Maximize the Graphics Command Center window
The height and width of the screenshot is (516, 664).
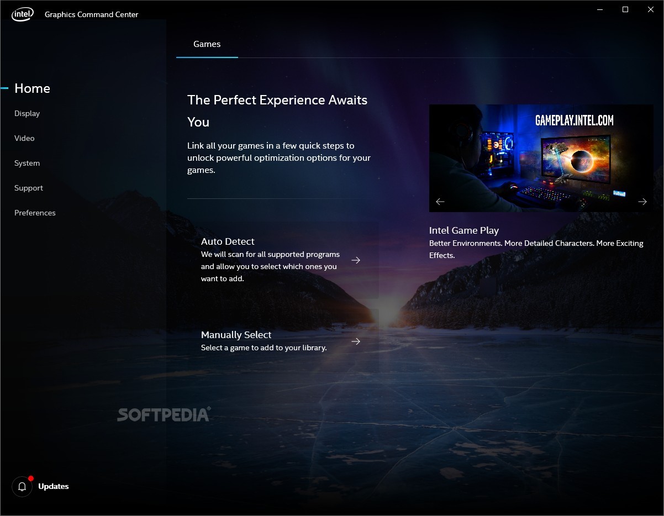click(625, 9)
